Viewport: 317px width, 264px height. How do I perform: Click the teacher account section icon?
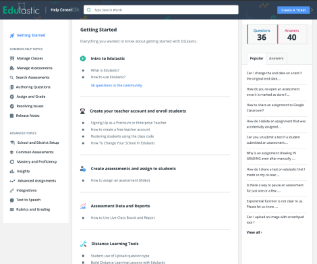pyautogui.click(x=82, y=111)
